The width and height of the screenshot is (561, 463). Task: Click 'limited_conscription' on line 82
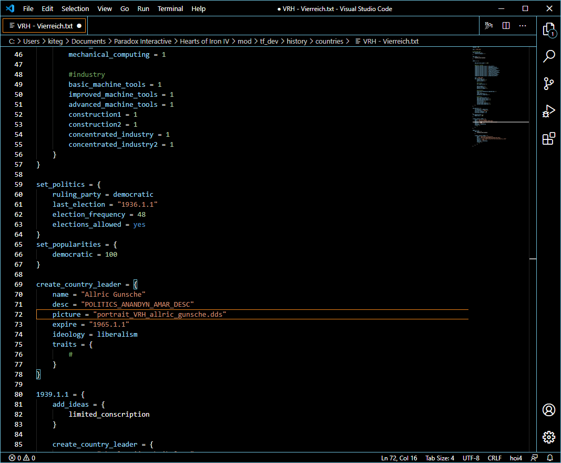(109, 414)
